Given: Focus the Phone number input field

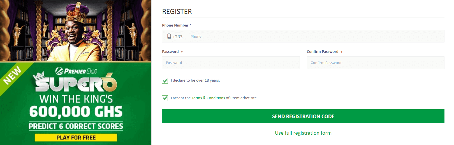Looking at the screenshot, I should coord(315,36).
